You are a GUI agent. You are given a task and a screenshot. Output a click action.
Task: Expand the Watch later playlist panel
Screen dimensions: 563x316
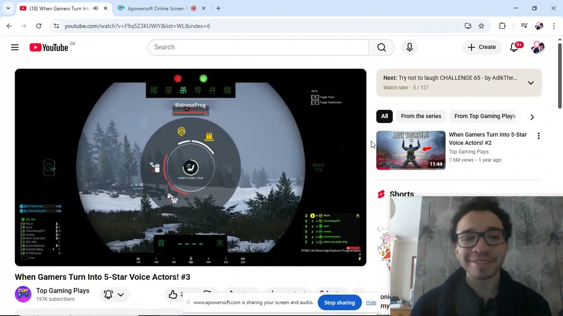coord(531,83)
